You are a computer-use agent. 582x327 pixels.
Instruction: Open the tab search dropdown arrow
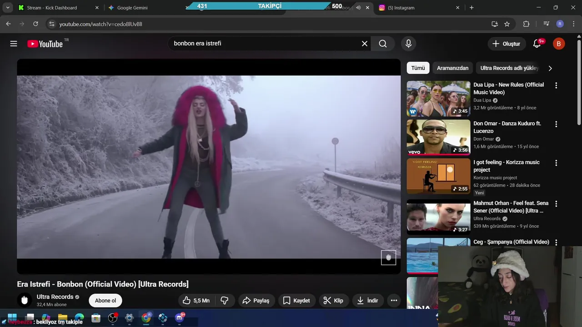click(x=7, y=8)
